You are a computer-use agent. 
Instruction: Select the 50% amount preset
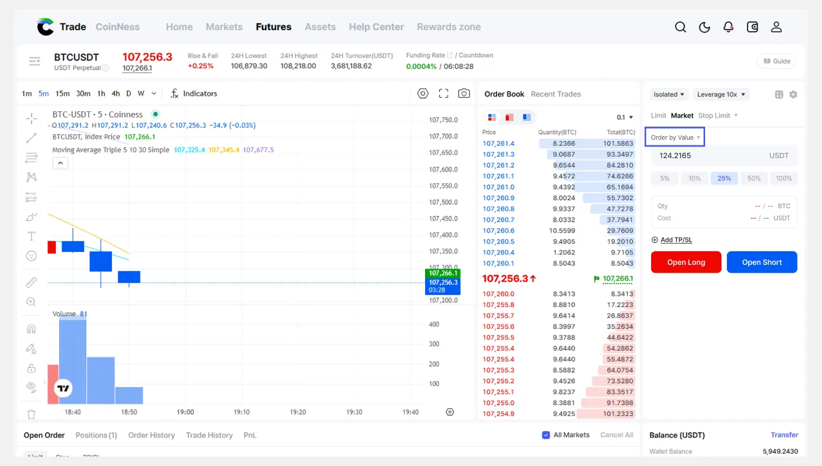click(754, 179)
